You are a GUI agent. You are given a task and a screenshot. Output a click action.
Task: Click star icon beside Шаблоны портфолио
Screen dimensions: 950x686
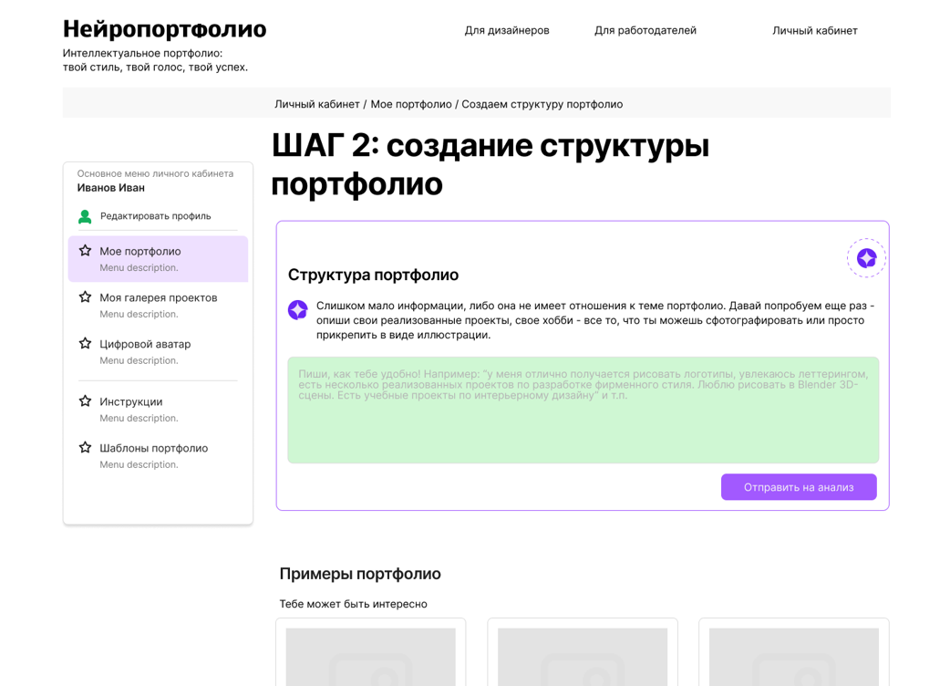[x=86, y=448]
